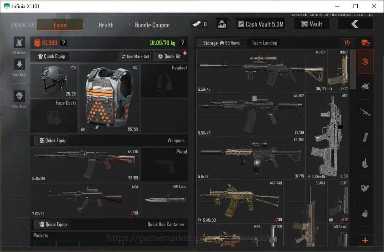Open the operator profile icon near cash
The image size is (384, 252).
click(222, 24)
